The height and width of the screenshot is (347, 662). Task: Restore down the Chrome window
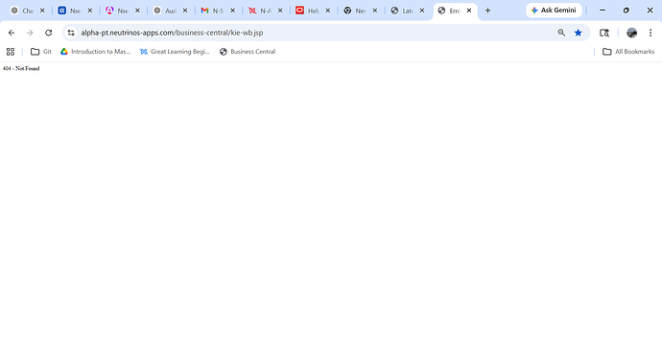[627, 11]
